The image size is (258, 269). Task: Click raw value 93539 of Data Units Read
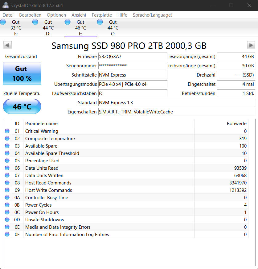click(x=240, y=168)
